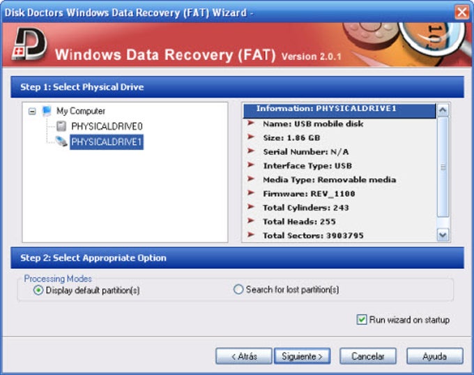Click the Firmware: REV_1100 entry
Screen dimensions: 474x375
point(309,193)
